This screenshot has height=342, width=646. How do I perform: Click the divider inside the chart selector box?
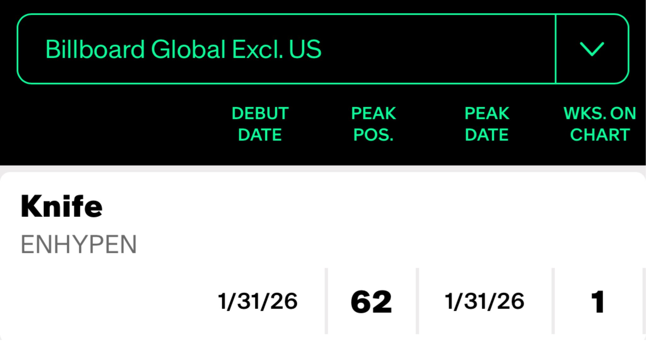[x=555, y=49]
